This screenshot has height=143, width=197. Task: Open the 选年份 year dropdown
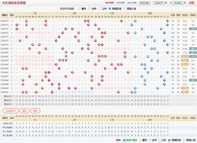[145, 3]
